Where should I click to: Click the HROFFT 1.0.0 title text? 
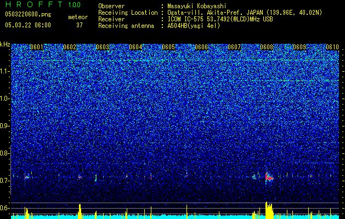click(x=43, y=4)
